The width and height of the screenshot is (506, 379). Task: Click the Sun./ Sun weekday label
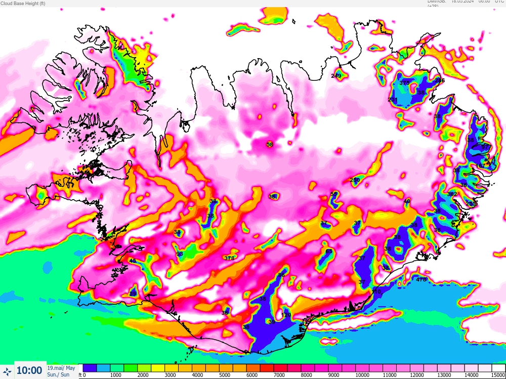coord(58,374)
